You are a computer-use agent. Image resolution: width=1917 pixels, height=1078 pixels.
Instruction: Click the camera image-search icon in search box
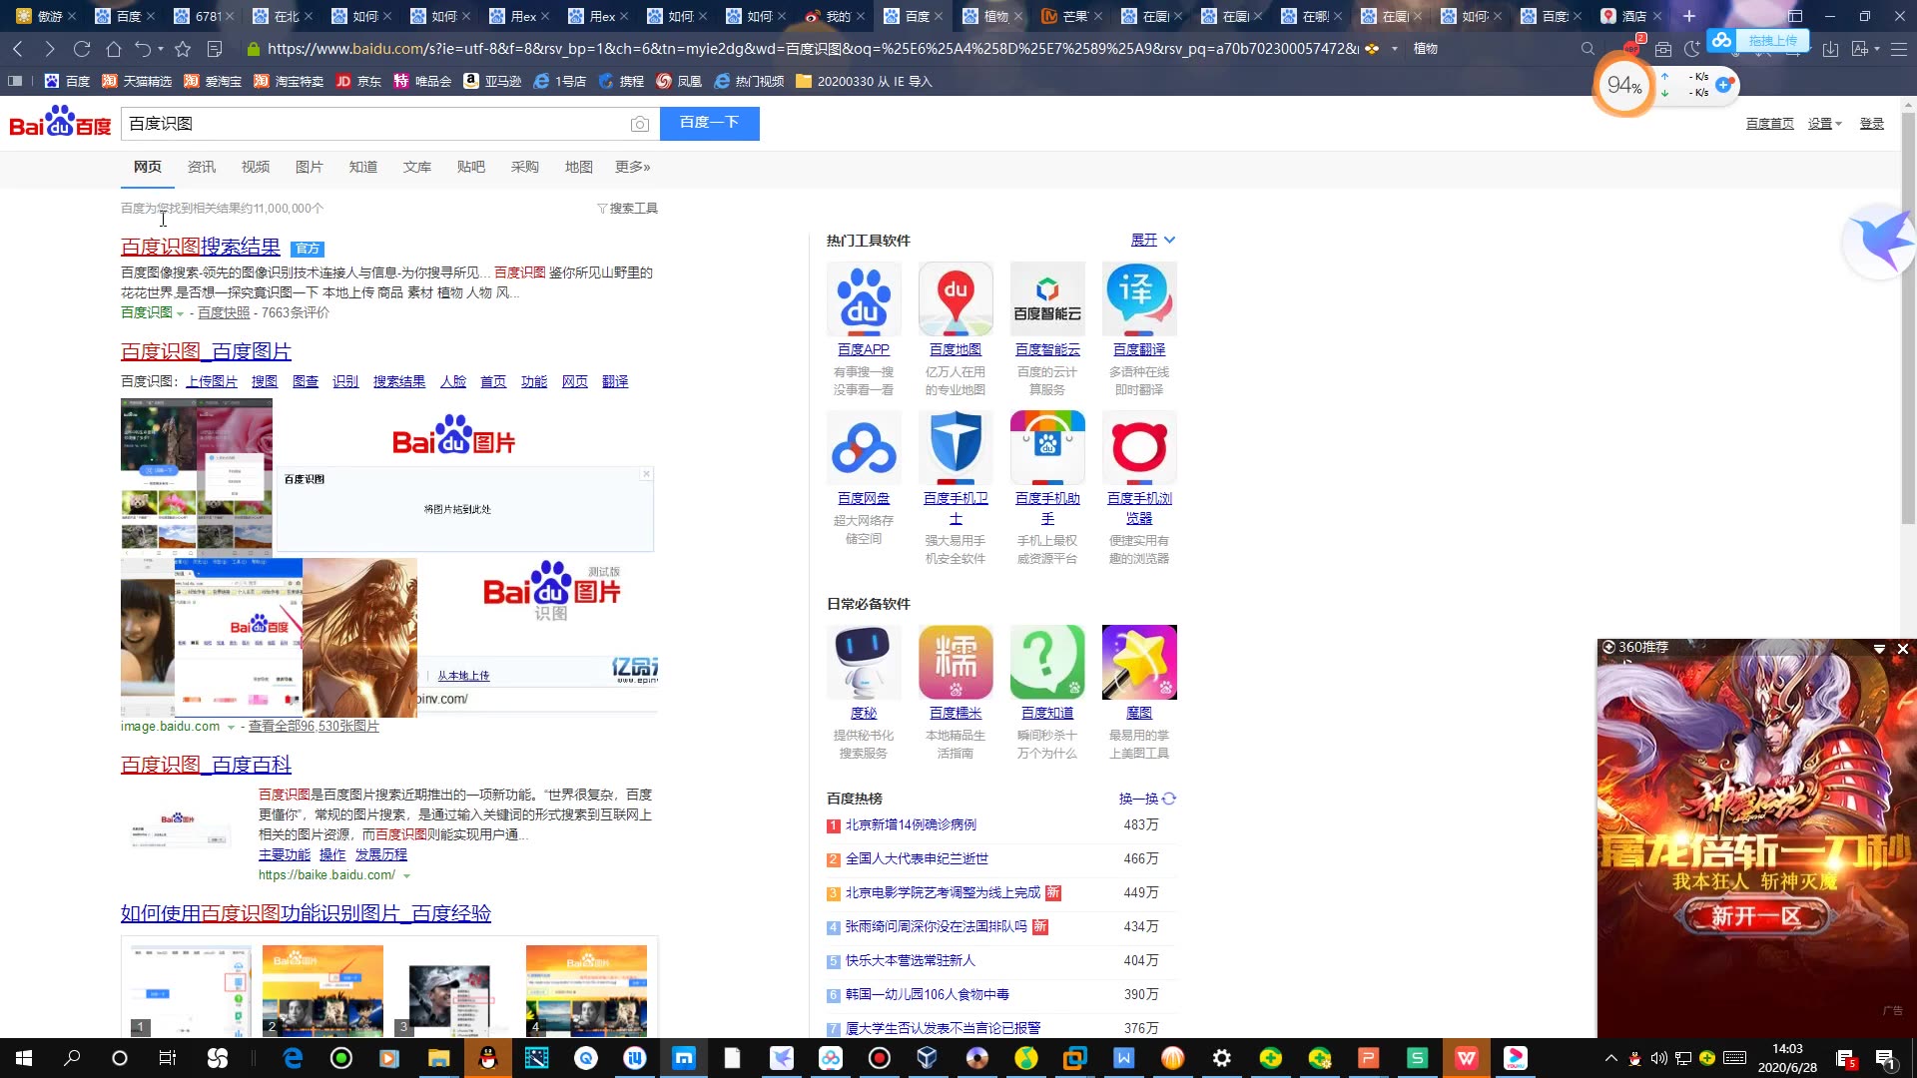640,124
